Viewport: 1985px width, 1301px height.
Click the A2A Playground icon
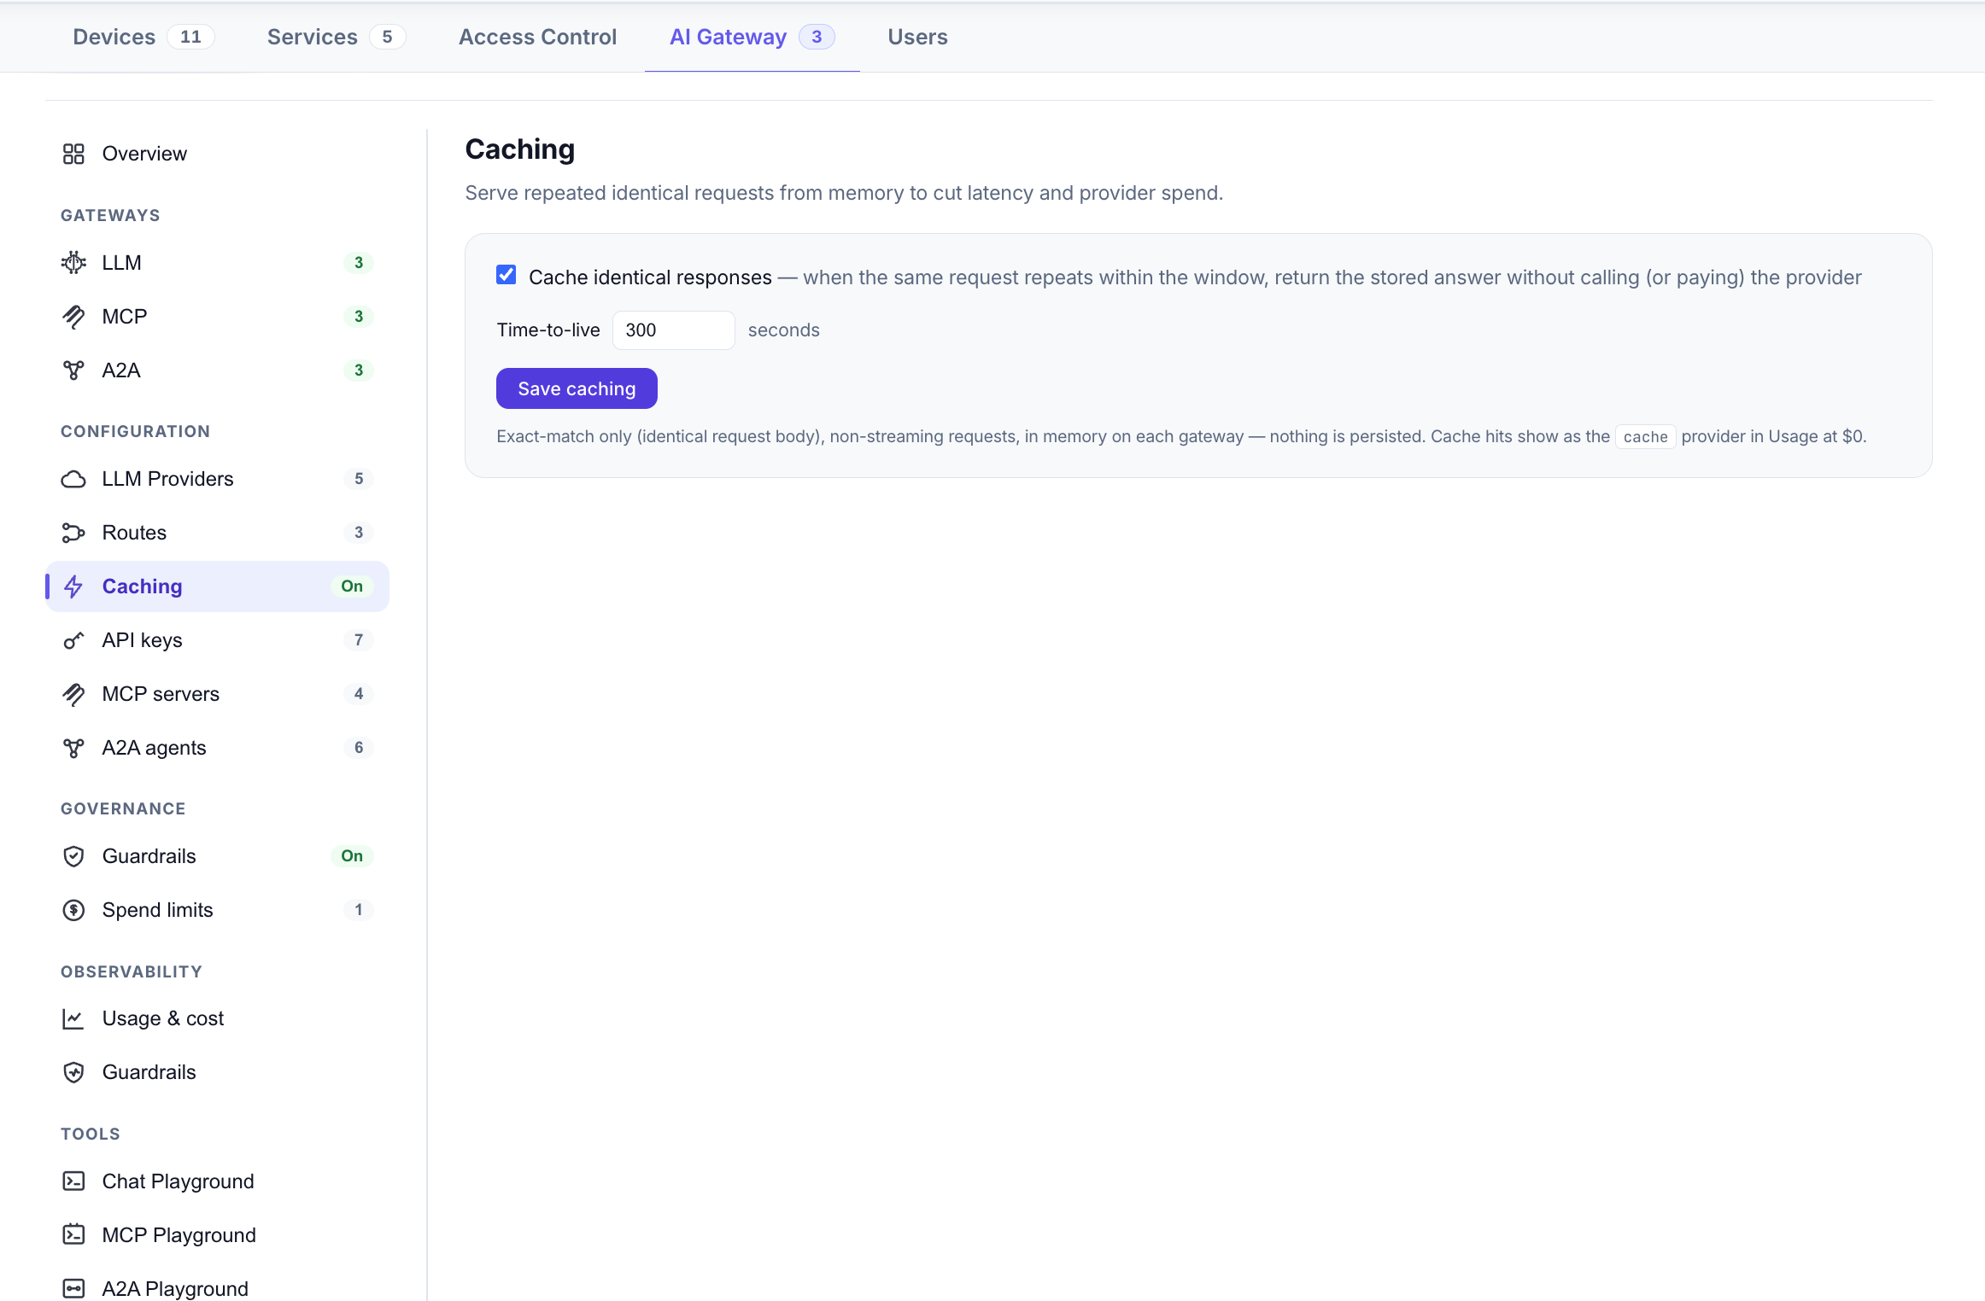[x=73, y=1289]
